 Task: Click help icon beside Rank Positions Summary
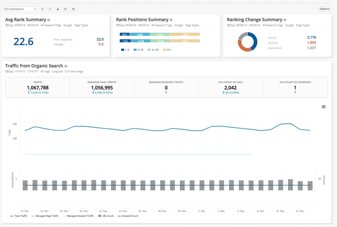171,20
